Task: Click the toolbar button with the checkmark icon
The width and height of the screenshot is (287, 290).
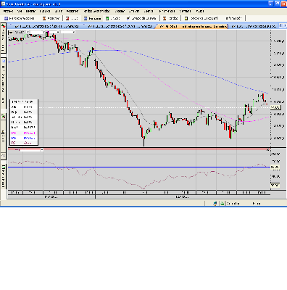Action: click(141, 18)
